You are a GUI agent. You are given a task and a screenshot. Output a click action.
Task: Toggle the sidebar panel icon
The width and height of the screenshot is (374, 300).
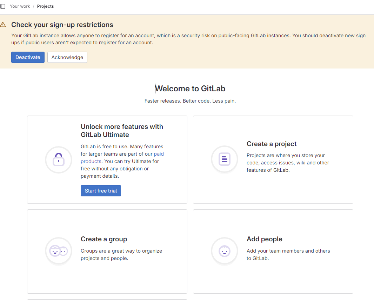point(3,6)
